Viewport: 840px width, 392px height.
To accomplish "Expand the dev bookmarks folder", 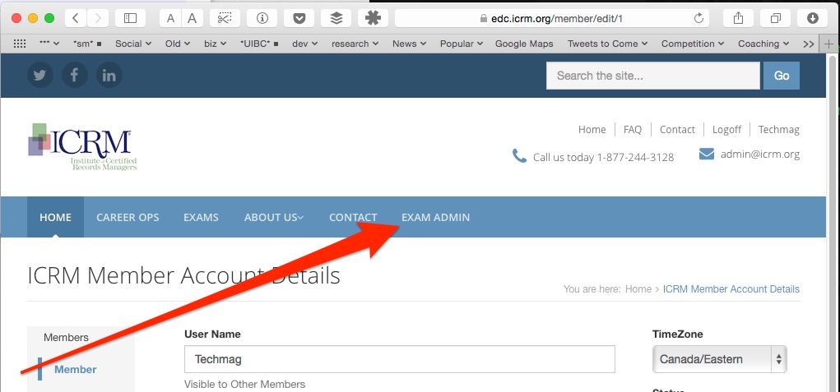I will click(x=305, y=44).
